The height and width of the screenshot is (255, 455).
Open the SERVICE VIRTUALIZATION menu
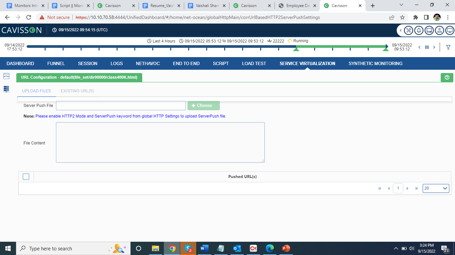click(x=307, y=63)
